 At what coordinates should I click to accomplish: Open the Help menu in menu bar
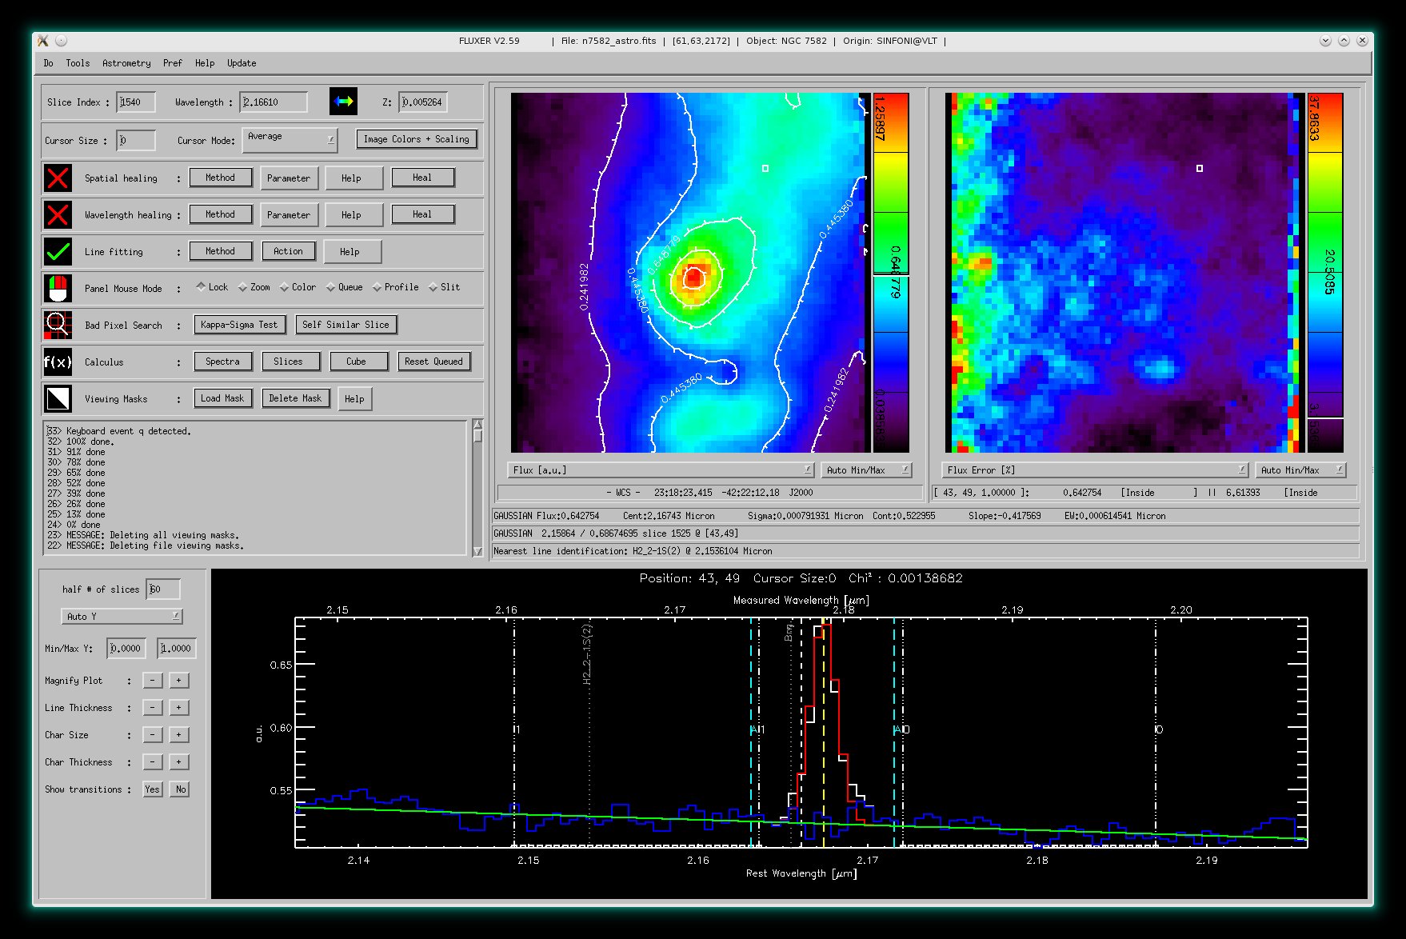(x=205, y=63)
